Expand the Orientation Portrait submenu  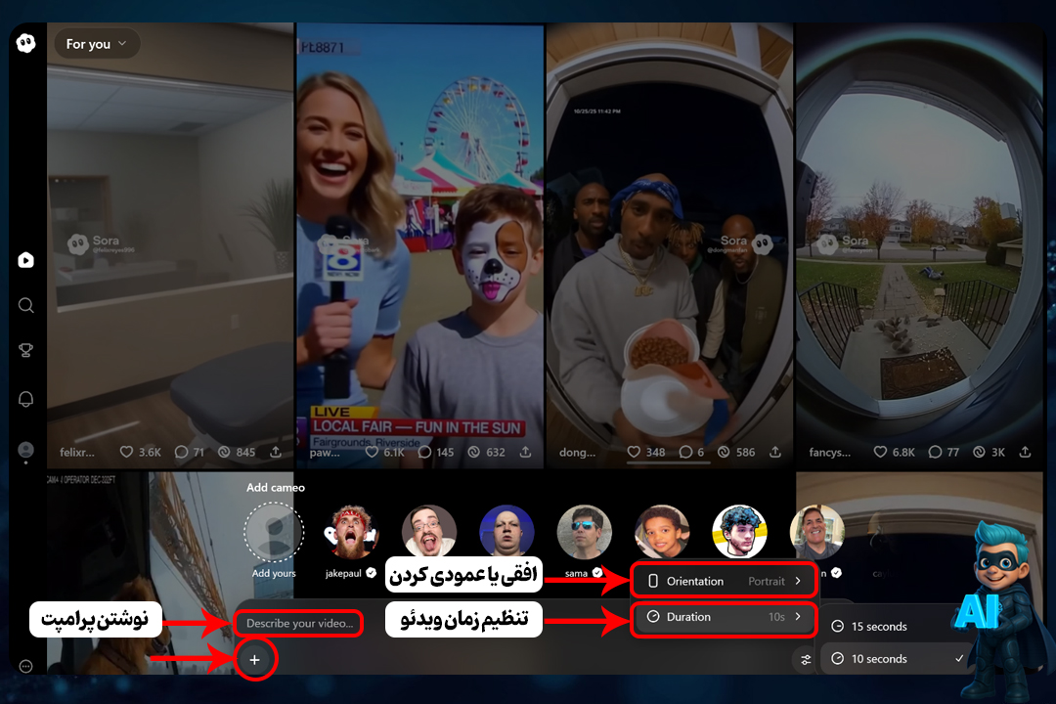(x=724, y=580)
